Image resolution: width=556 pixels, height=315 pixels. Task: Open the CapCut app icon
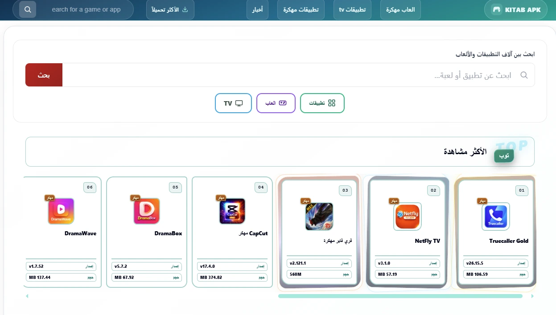tap(232, 211)
